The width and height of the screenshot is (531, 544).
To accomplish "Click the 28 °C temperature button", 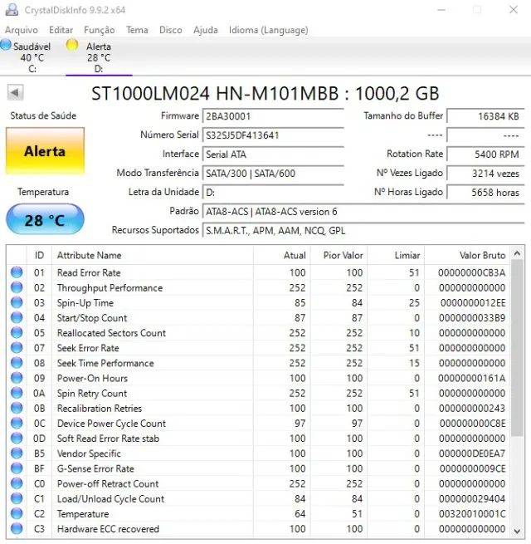I will tap(45, 219).
